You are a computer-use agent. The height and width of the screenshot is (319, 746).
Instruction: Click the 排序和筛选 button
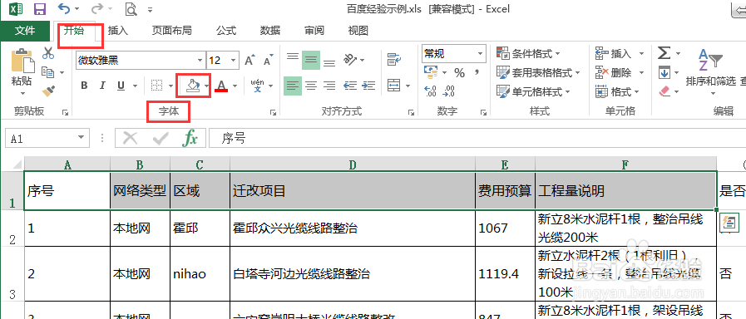(710, 71)
